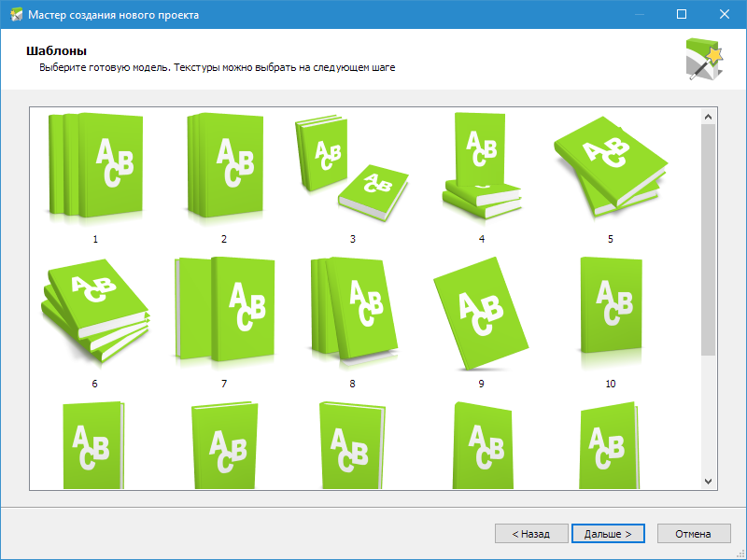Close the new project wizard window
The image size is (747, 560).
click(725, 14)
